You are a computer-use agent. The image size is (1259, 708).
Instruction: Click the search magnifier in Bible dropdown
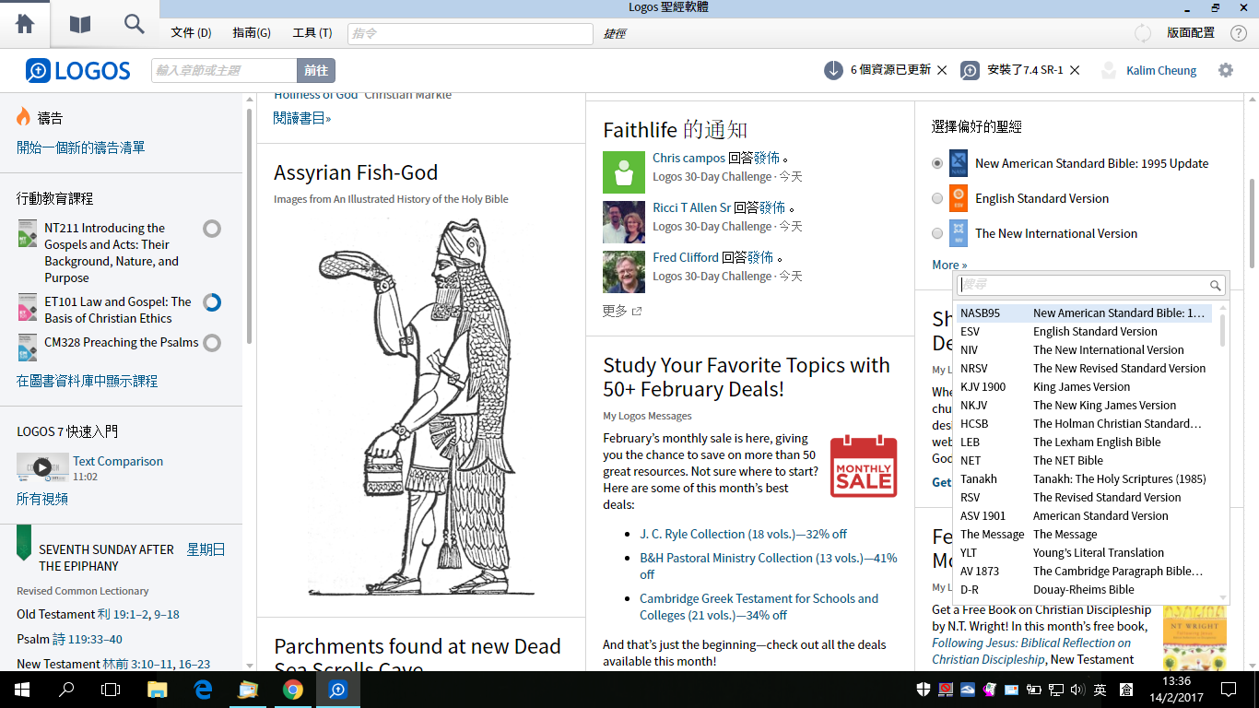1216,285
